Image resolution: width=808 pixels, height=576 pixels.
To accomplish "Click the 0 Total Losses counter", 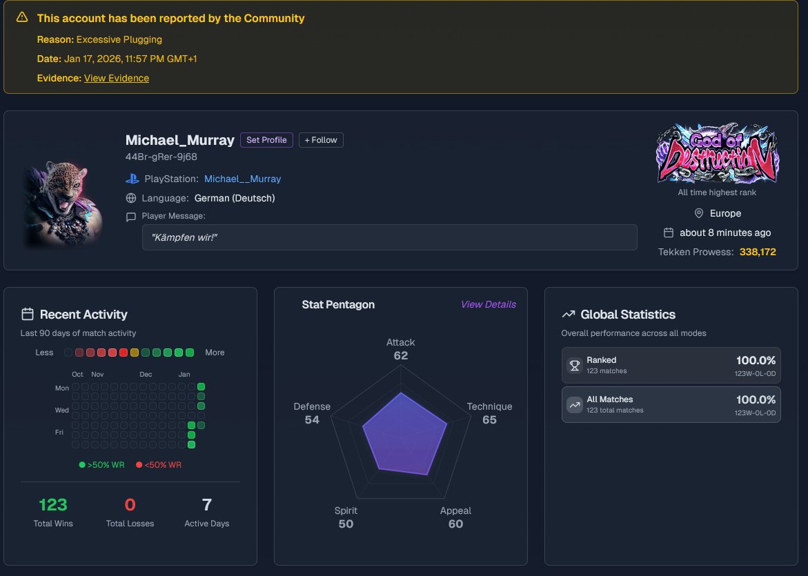I will 130,512.
